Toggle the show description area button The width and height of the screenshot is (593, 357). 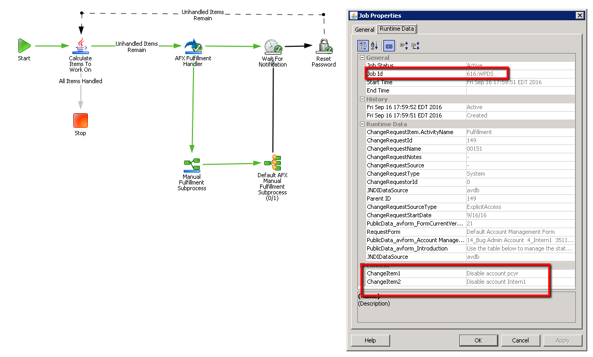click(389, 46)
